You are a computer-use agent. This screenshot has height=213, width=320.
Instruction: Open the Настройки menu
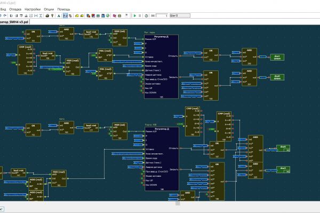click(33, 9)
